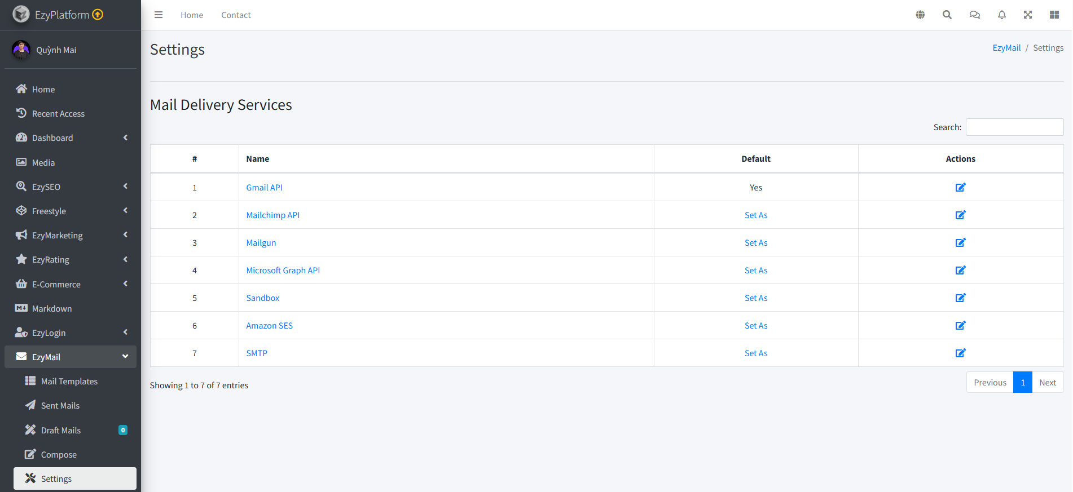Edit the Microsoft Graph API service
The height and width of the screenshot is (492, 1073).
coord(961,270)
